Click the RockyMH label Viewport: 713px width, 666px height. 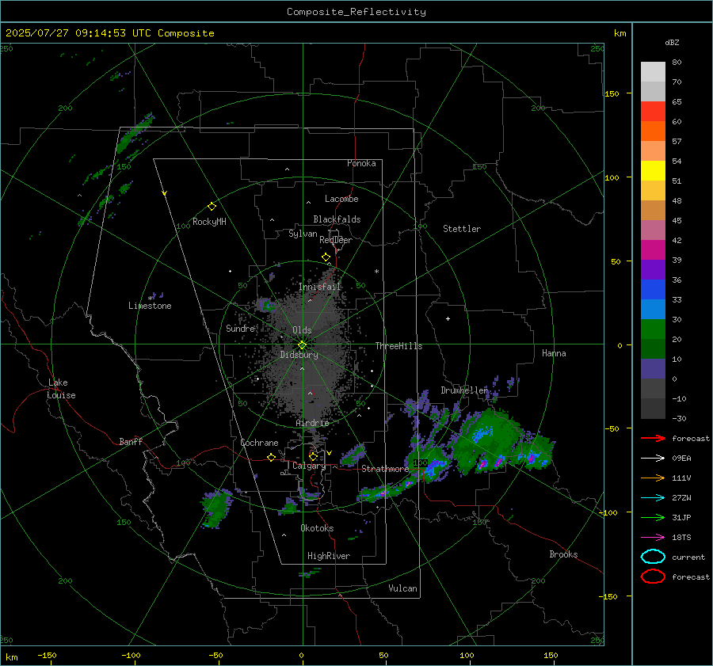[x=209, y=222]
